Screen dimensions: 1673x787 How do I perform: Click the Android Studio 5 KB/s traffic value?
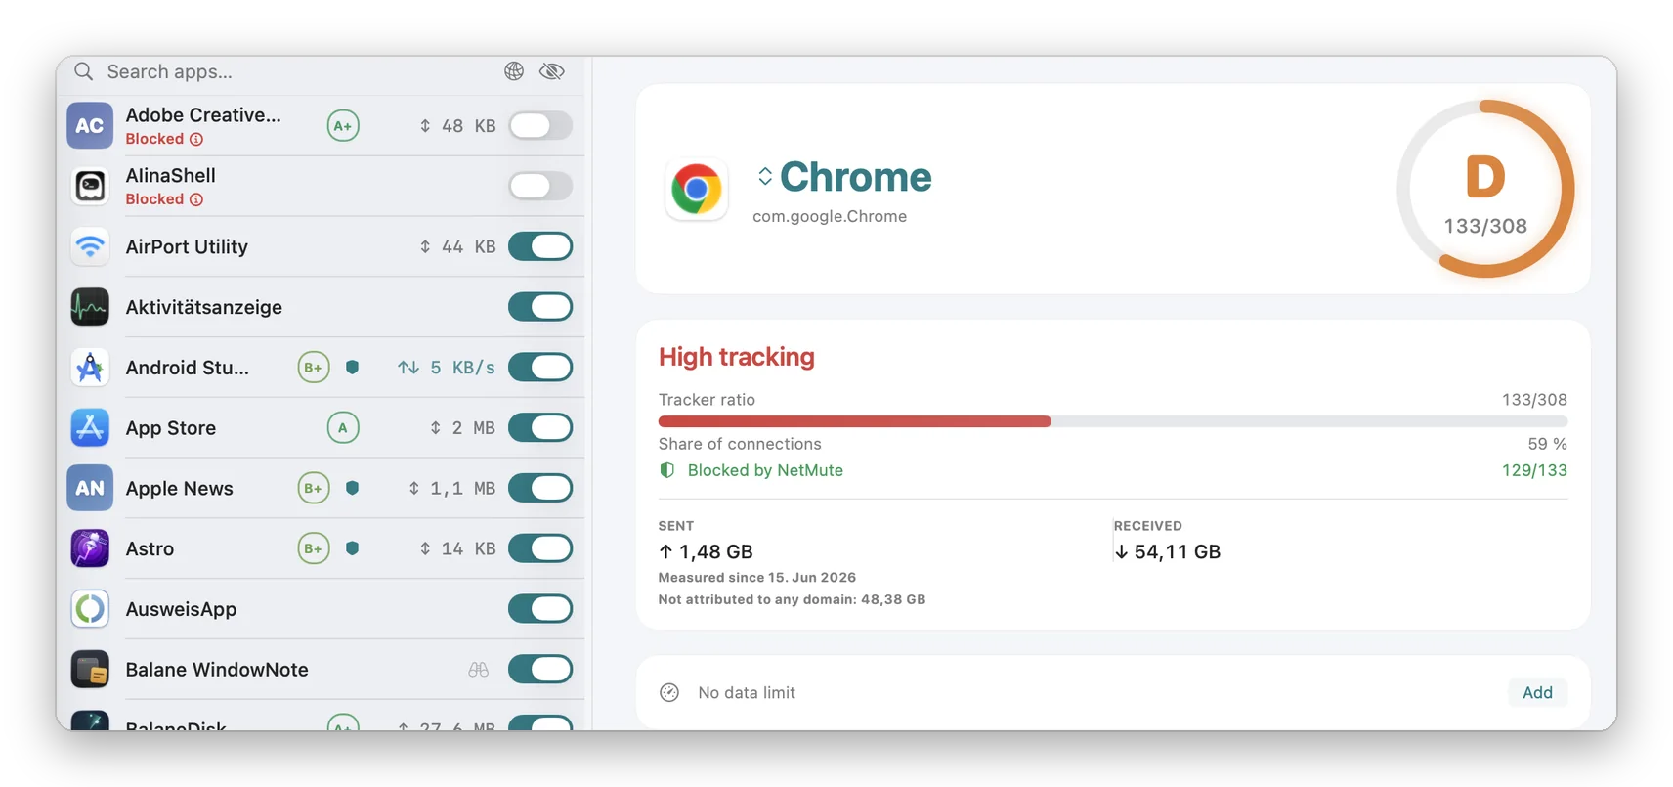point(446,368)
